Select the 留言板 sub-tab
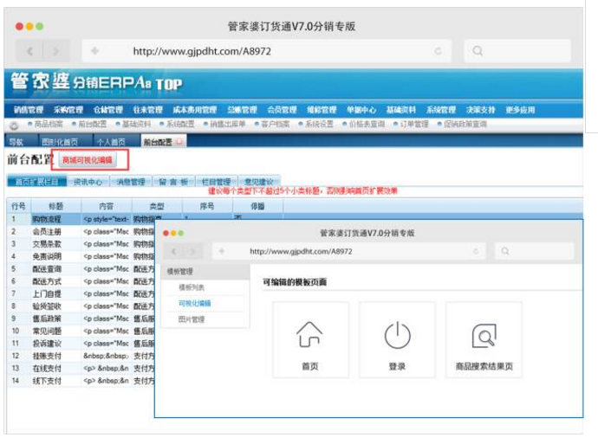The height and width of the screenshot is (444, 598). coord(173,182)
